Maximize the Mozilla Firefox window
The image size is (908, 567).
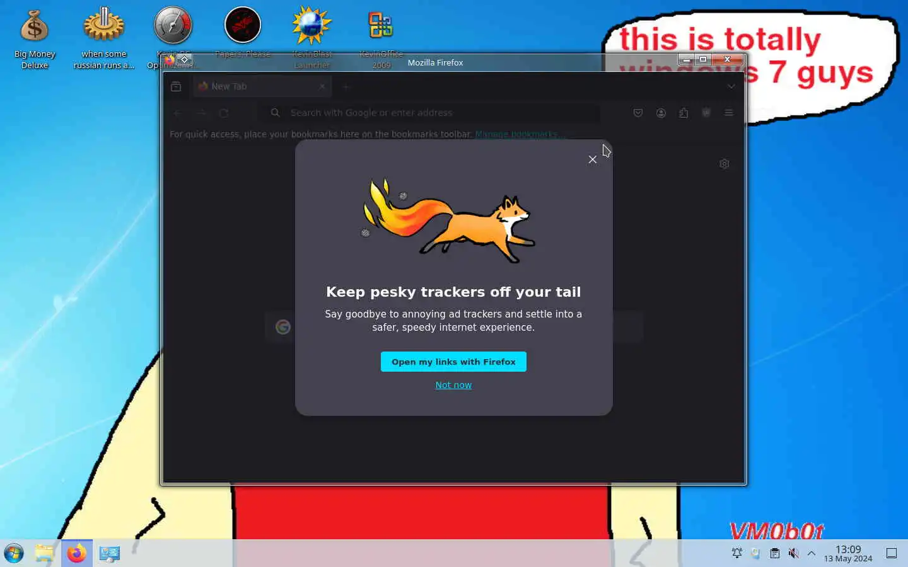(x=703, y=59)
